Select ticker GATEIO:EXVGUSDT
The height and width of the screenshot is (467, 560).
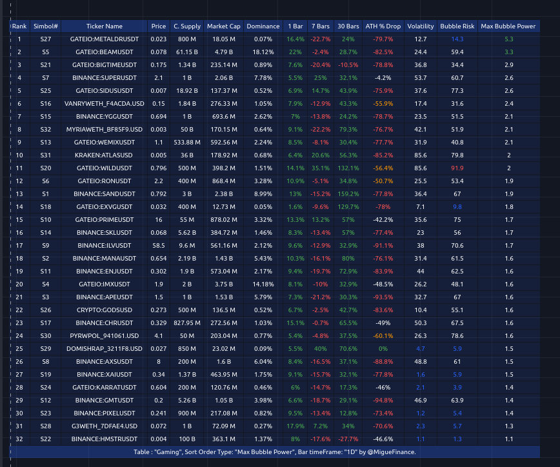(105, 206)
